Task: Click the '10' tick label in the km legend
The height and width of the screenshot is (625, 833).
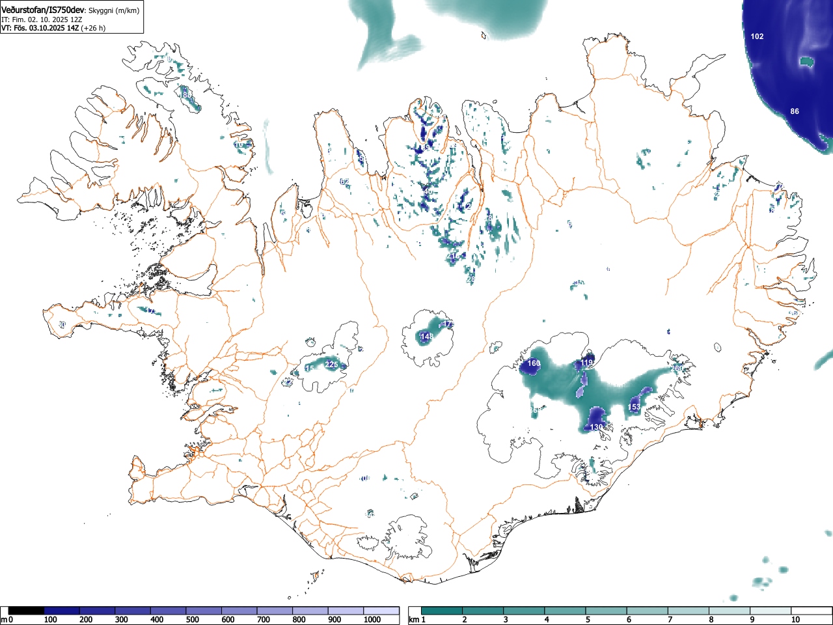Action: click(x=795, y=620)
